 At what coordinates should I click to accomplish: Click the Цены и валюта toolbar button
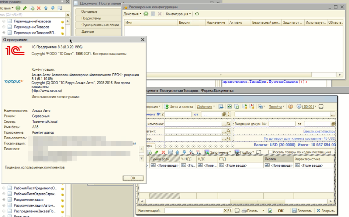point(178,107)
